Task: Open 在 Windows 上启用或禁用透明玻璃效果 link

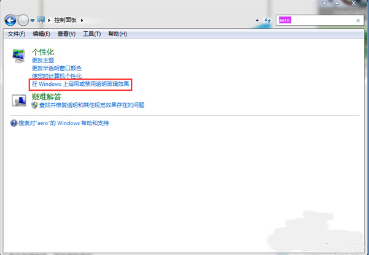Action: click(x=80, y=83)
